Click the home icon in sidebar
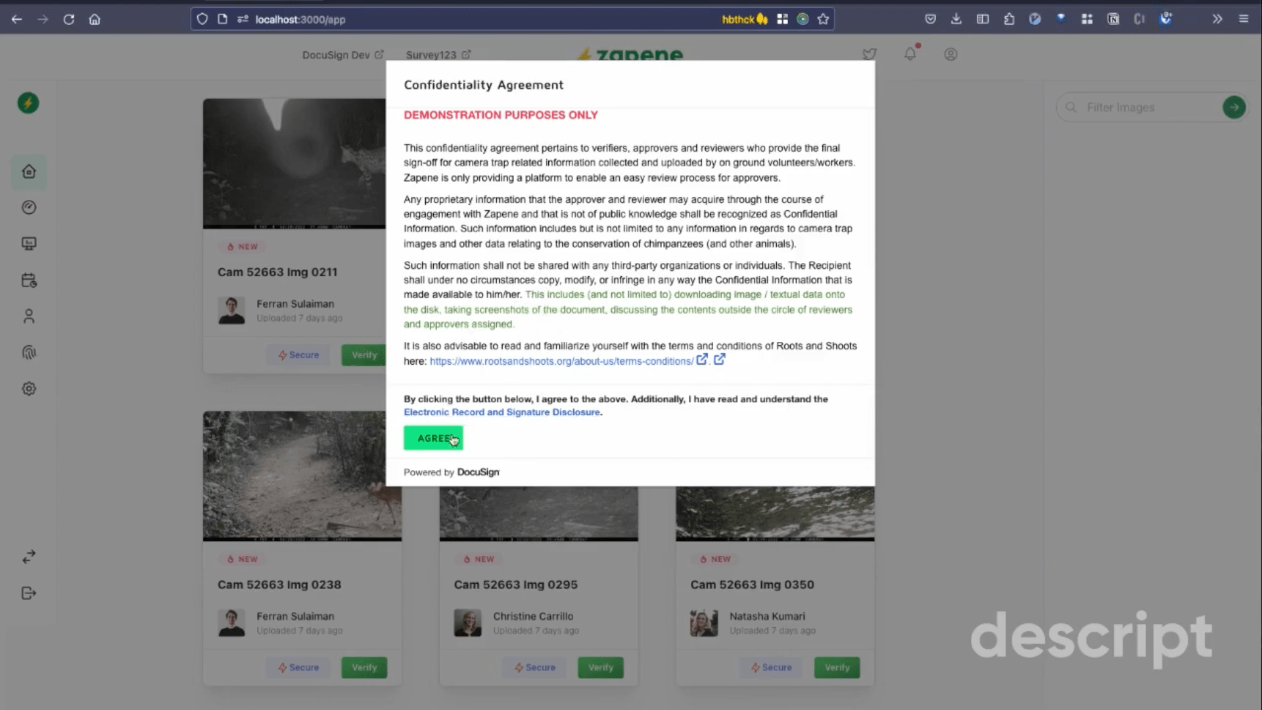 29,172
